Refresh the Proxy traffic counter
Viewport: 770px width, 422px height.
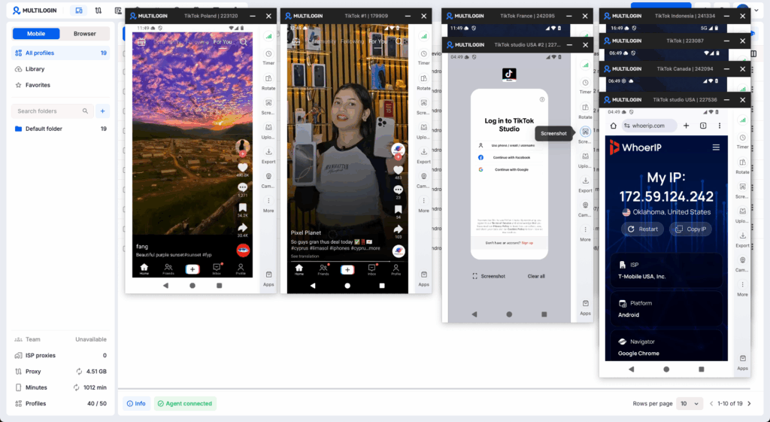tap(79, 372)
